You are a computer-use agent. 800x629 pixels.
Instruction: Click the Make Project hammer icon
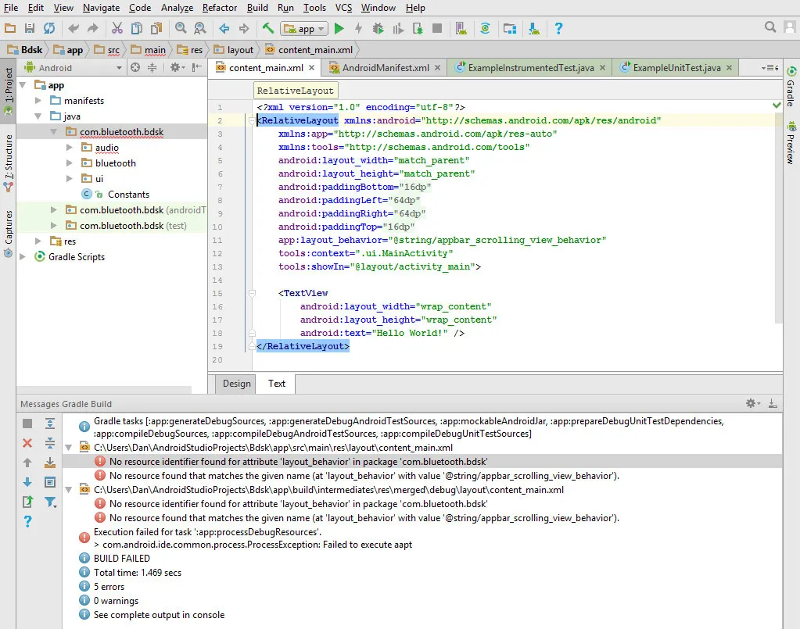pyautogui.click(x=267, y=29)
